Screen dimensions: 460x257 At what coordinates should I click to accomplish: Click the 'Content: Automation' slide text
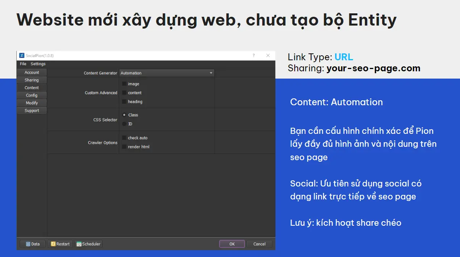[x=336, y=102]
